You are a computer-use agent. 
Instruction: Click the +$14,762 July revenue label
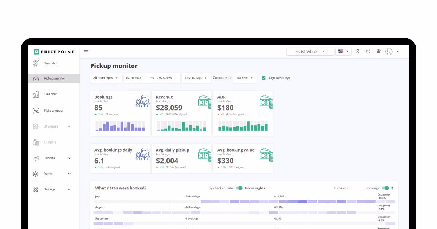pos(279,196)
